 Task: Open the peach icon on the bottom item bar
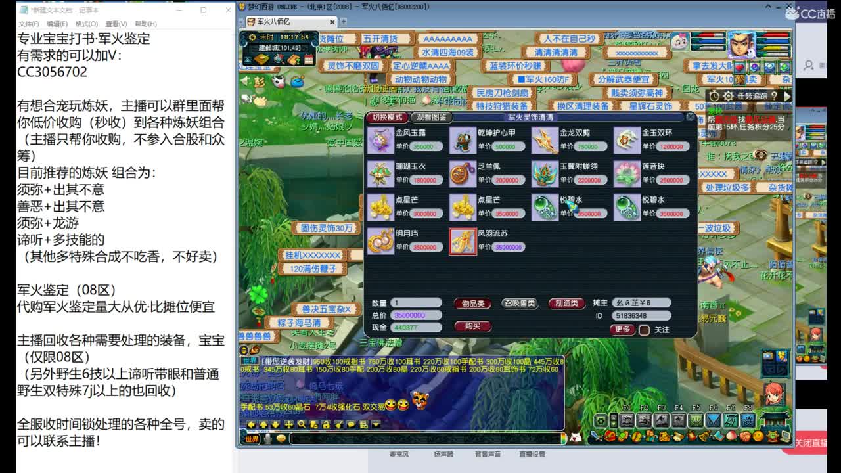point(731,436)
